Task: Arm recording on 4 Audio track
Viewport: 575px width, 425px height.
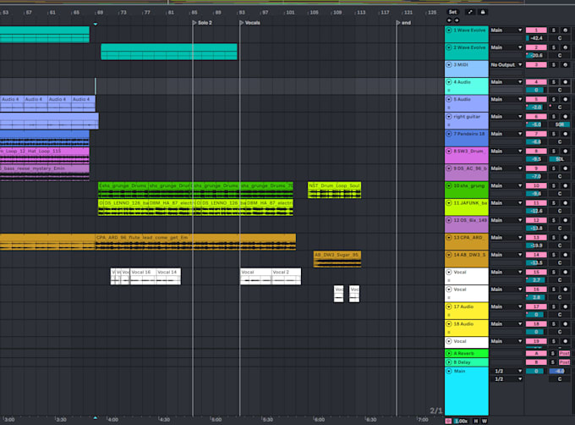Action: (x=565, y=82)
